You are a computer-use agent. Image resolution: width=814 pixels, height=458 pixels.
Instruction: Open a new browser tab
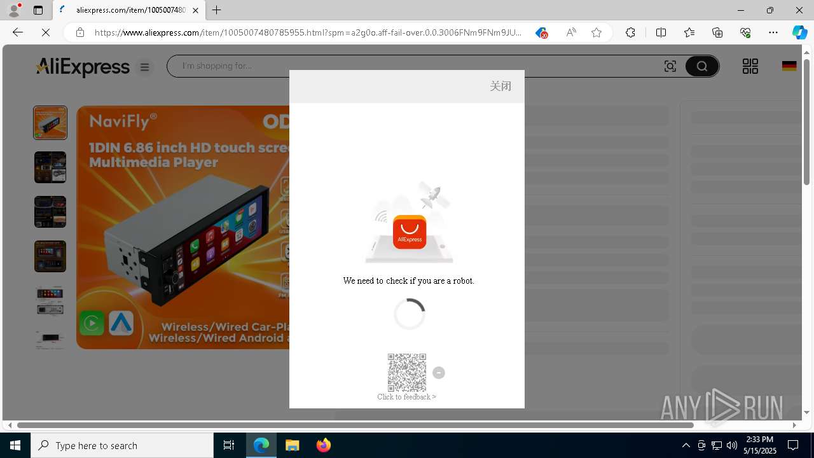pos(217,10)
